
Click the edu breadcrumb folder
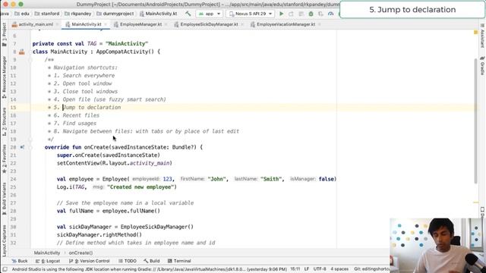tap(22, 14)
